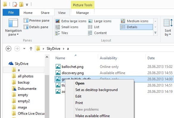Screen dimensions: 174x118
Task: Click the discovery.png image icon
Action: click(58, 73)
